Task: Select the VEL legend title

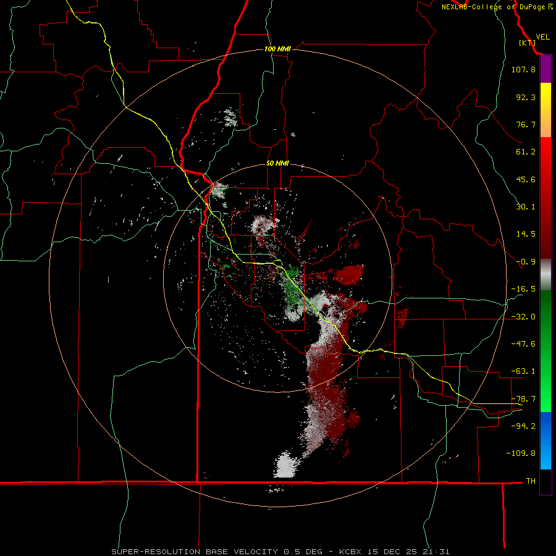Action: pyautogui.click(x=542, y=37)
